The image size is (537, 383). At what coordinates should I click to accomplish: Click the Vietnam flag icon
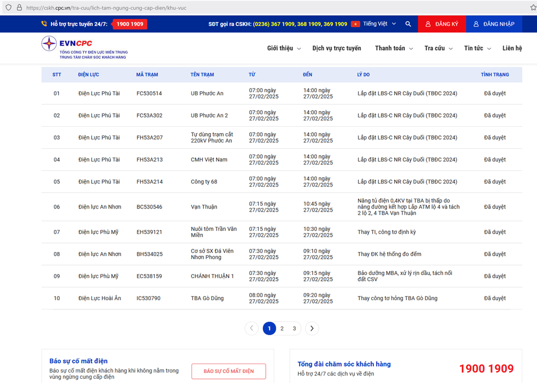356,24
